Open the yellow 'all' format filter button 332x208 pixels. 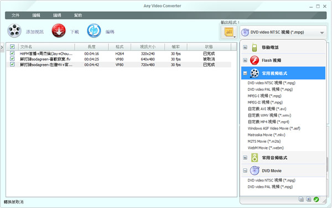[x=229, y=33]
